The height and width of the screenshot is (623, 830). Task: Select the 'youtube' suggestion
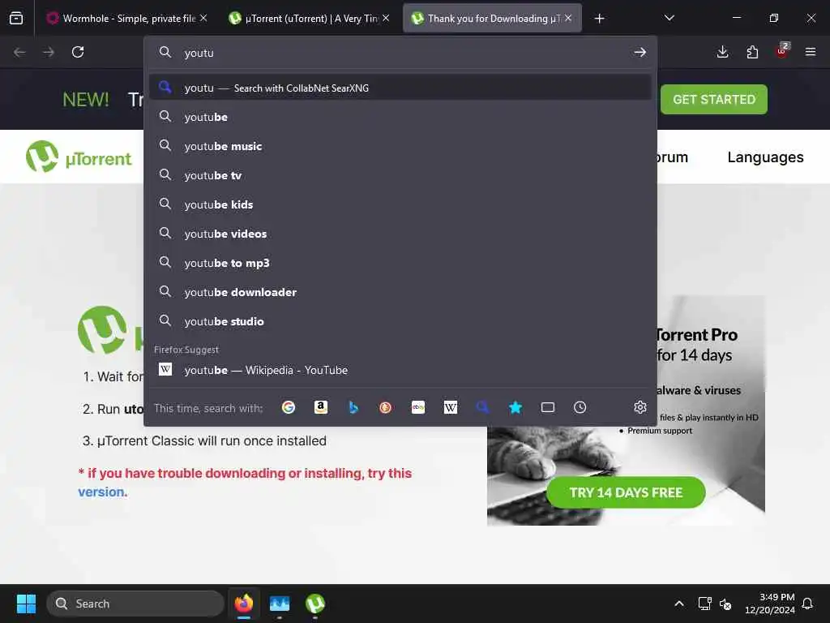click(400, 117)
